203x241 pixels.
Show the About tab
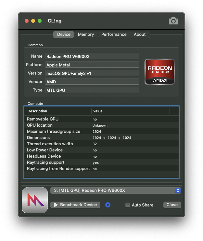[x=140, y=35]
